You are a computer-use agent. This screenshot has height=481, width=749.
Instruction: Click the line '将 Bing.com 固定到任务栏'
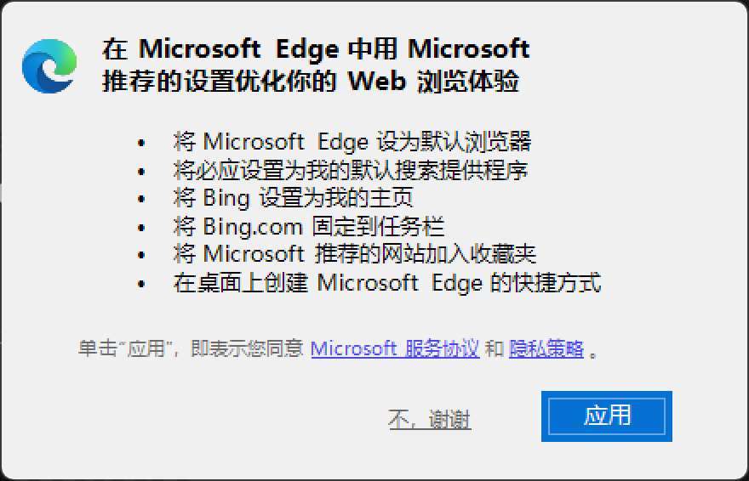tap(308, 226)
